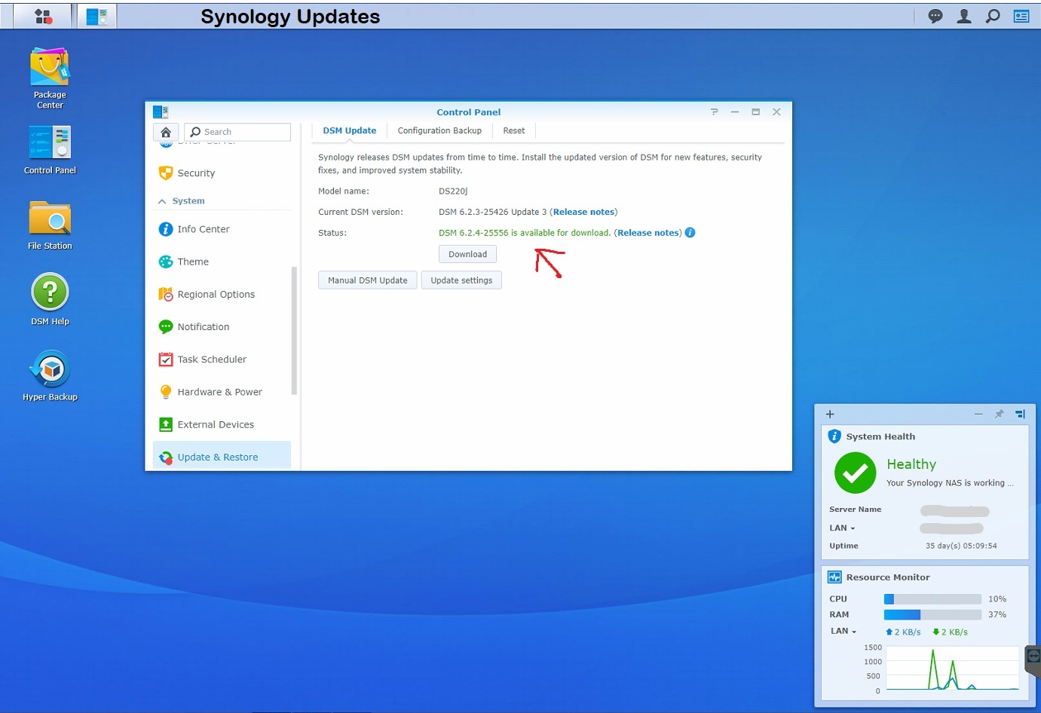Click the green Healthy checkmark icon
The image size is (1041, 713).
pyautogui.click(x=856, y=473)
